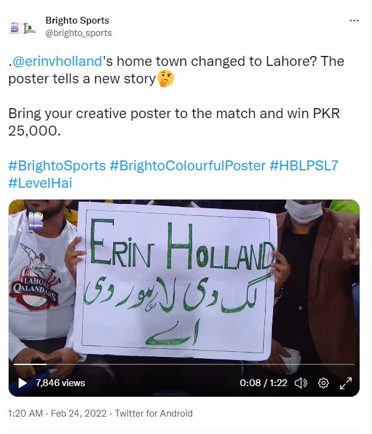
Task: Click the Erin Holland poster video frame
Action: tap(184, 298)
